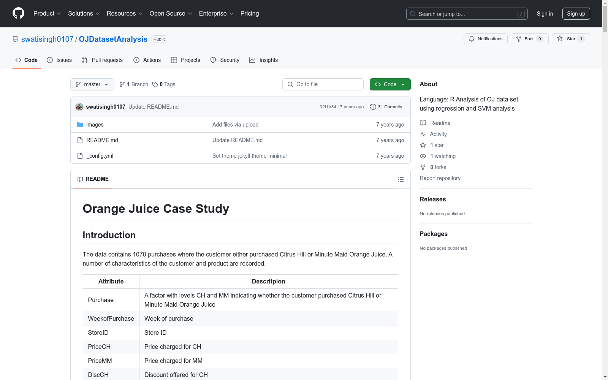This screenshot has height=380, width=608.
Task: Open the Projects tab
Action: 185,60
